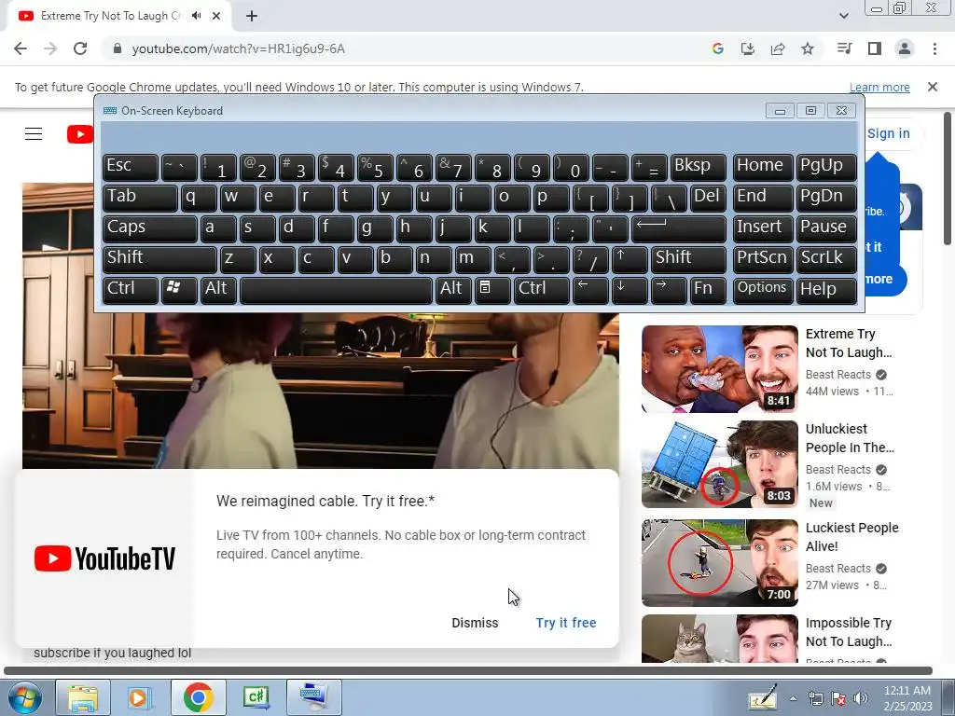Click the Windows logo key on the keyboard
This screenshot has height=716, width=955.
click(178, 289)
